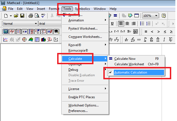Show more formatting toolbar options arrow
The image size is (177, 121).
(x=173, y=24)
